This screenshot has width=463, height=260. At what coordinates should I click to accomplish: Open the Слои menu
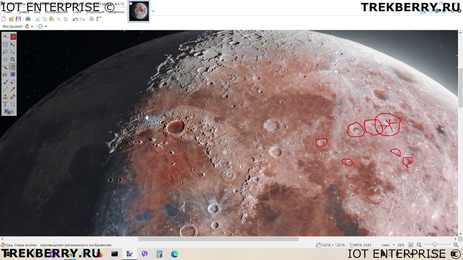click(77, 12)
